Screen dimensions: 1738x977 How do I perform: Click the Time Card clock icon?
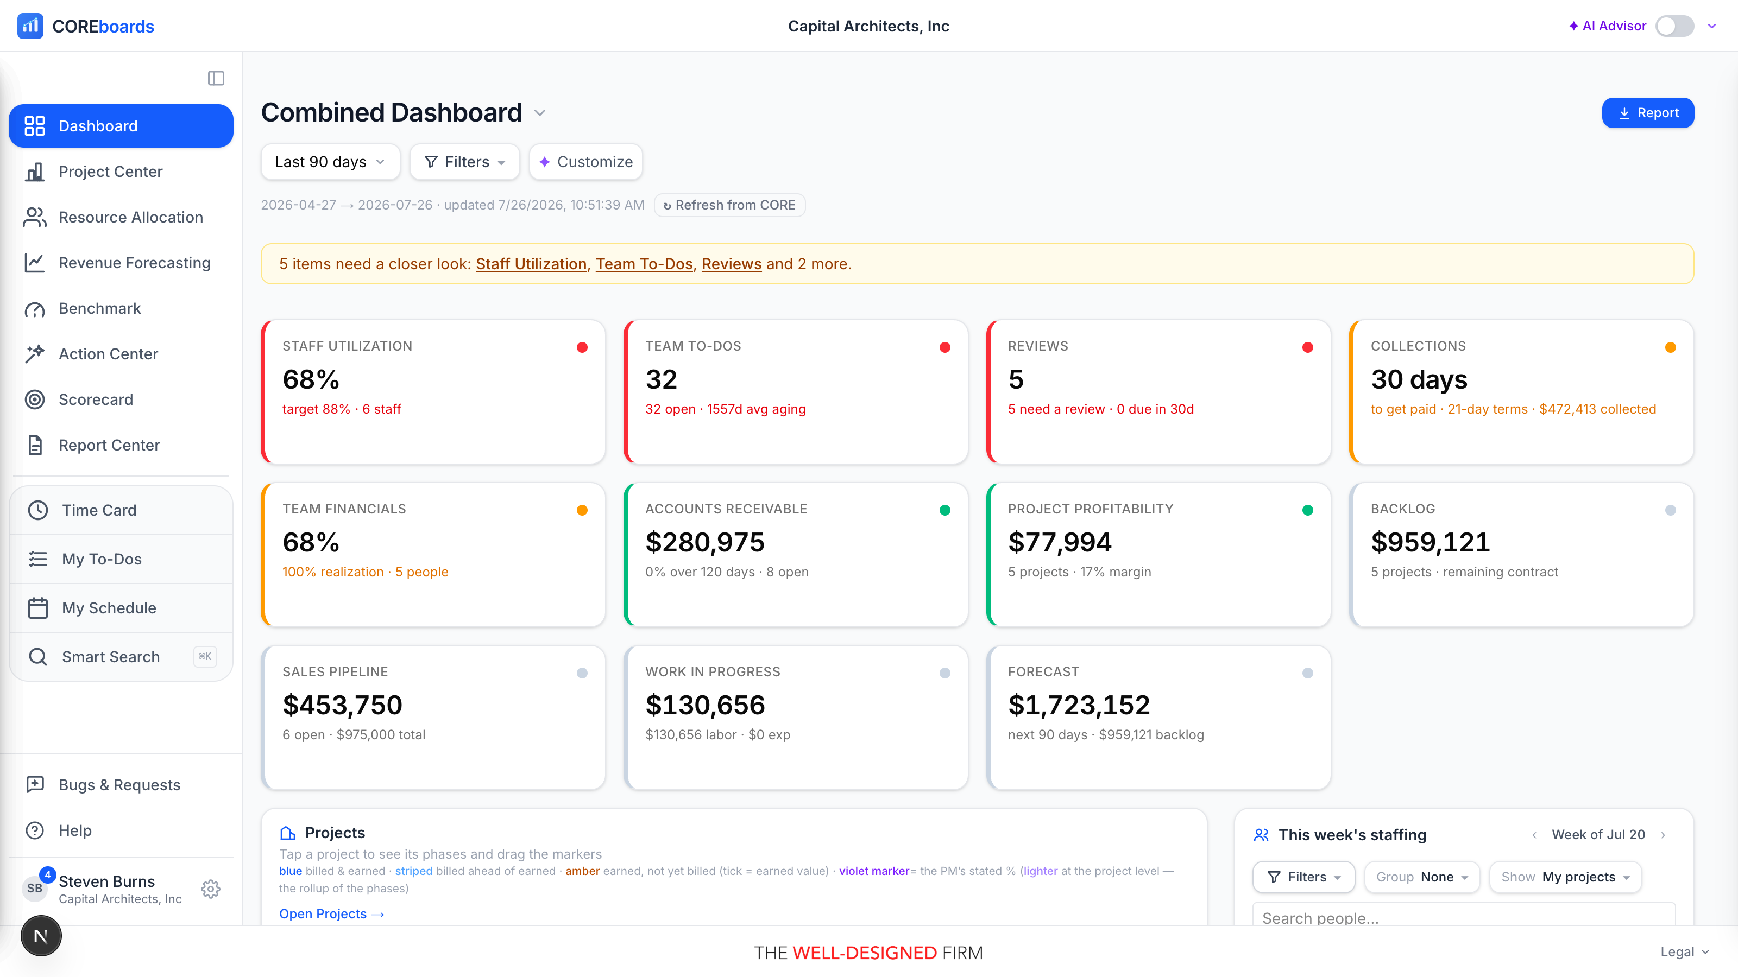38,510
